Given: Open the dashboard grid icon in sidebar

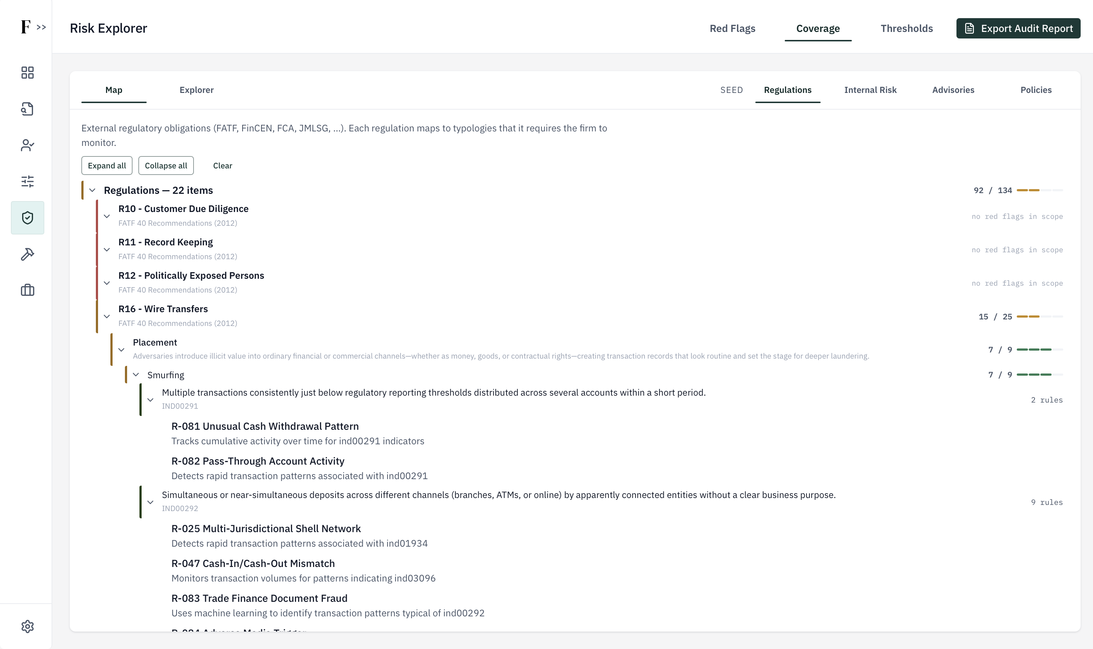Looking at the screenshot, I should pos(28,73).
